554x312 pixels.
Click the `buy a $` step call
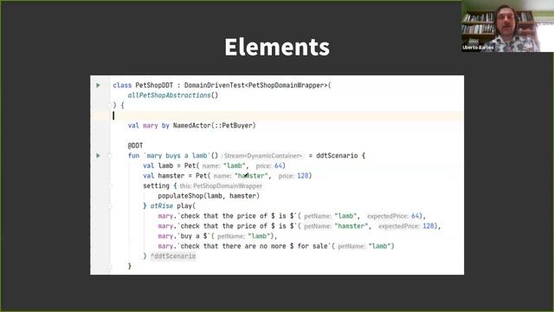pyautogui.click(x=194, y=236)
